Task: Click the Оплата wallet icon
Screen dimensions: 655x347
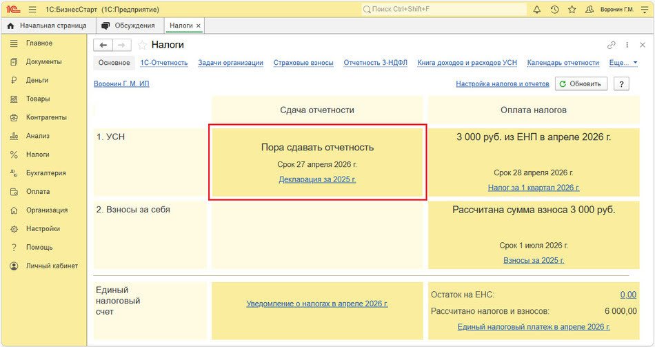Action: pos(14,192)
